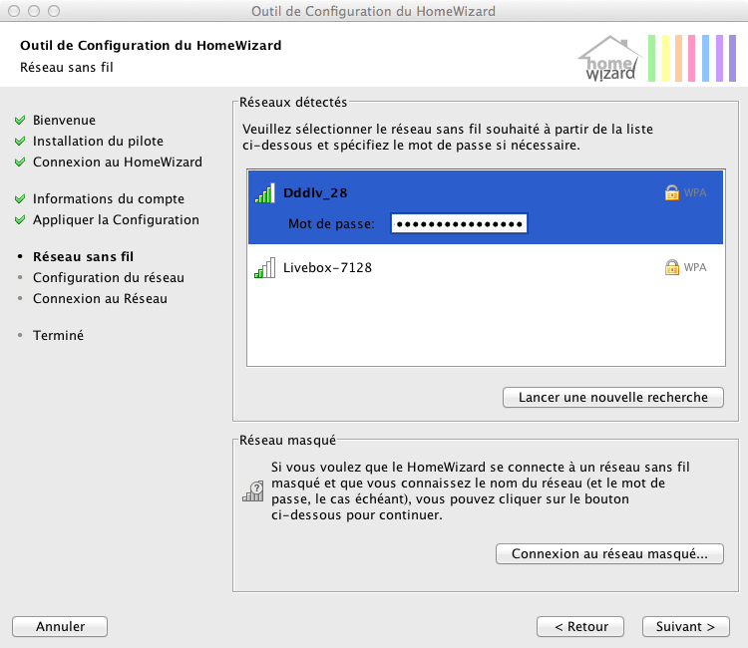Click the Installation du pilote step
748x648 pixels.
(x=98, y=142)
